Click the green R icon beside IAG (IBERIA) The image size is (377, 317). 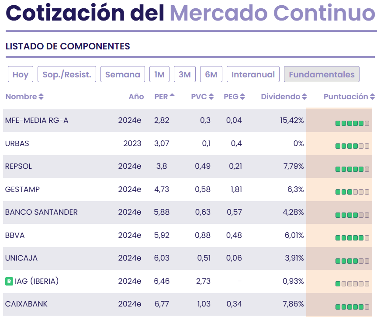(x=9, y=281)
